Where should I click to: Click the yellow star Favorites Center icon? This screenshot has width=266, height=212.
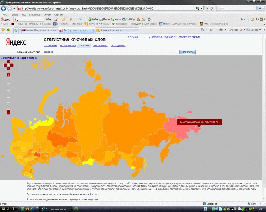pos(3,30)
